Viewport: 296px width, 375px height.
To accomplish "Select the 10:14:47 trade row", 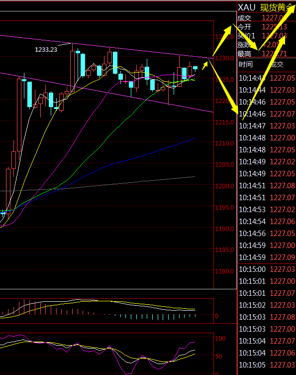I will 267,126.
